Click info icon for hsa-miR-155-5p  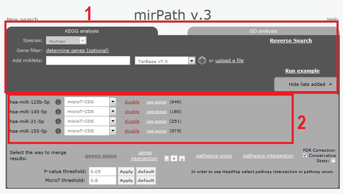(x=58, y=131)
